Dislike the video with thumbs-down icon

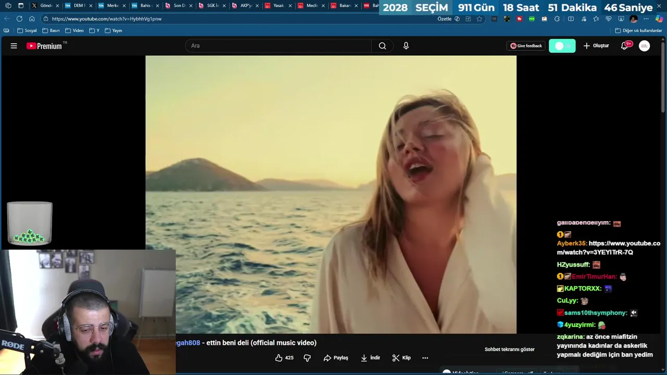coord(307,358)
